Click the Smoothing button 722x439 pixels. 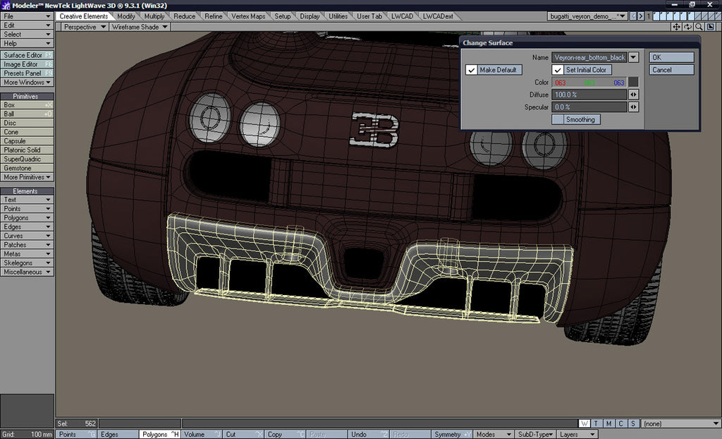click(575, 119)
